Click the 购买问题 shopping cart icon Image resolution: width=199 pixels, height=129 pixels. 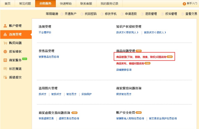[x=5, y=43]
